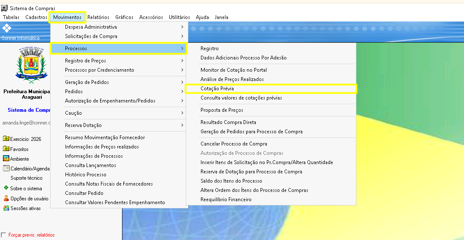The width and height of the screenshot is (464, 240).
Task: Open the Utilitários menu
Action: [x=179, y=17]
